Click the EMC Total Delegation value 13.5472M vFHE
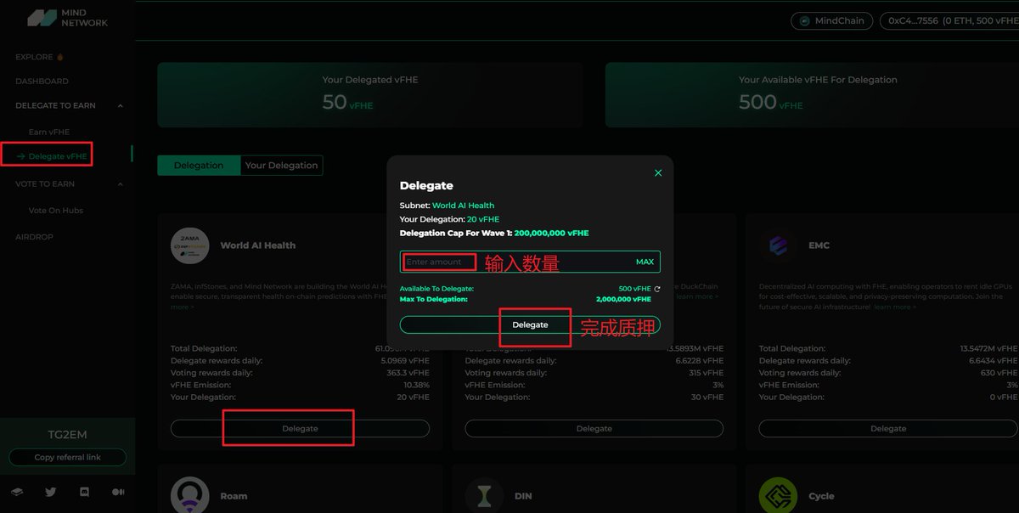The width and height of the screenshot is (1019, 513). 988,348
